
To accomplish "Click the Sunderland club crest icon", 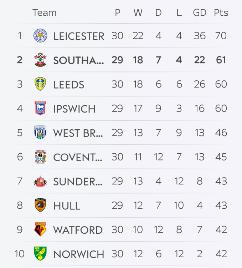I will (x=40, y=181).
